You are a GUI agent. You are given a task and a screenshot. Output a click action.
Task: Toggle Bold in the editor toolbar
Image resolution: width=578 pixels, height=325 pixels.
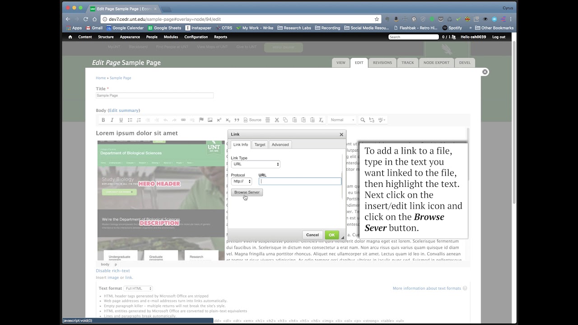103,120
